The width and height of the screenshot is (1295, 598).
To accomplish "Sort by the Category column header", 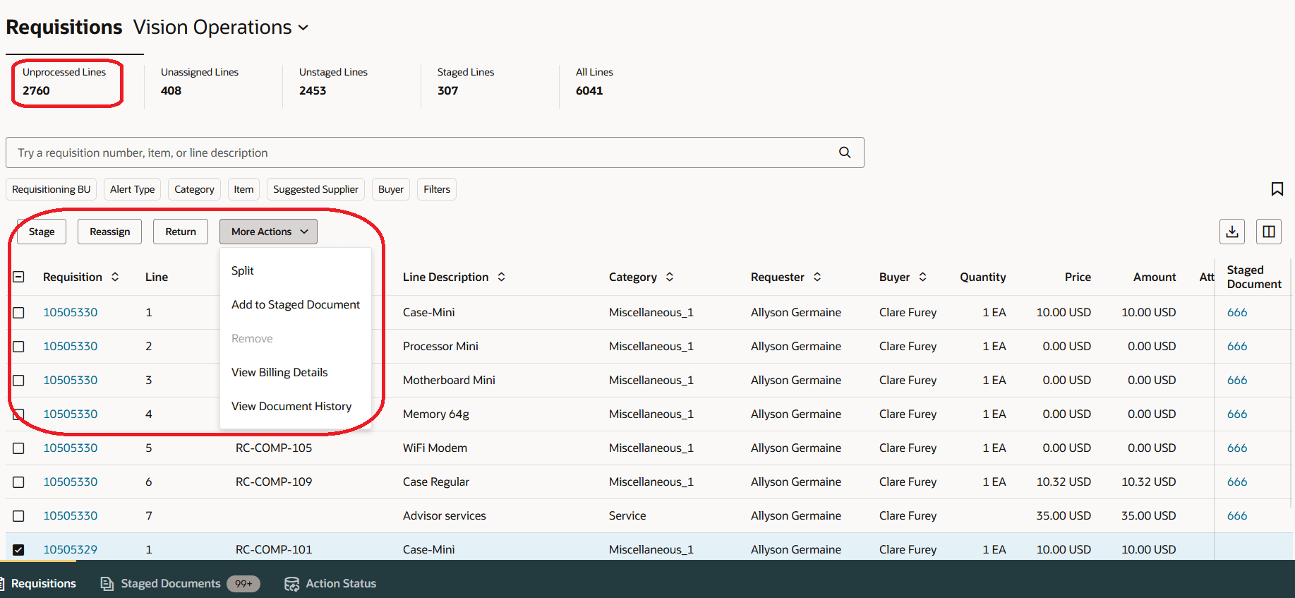I will tap(670, 277).
